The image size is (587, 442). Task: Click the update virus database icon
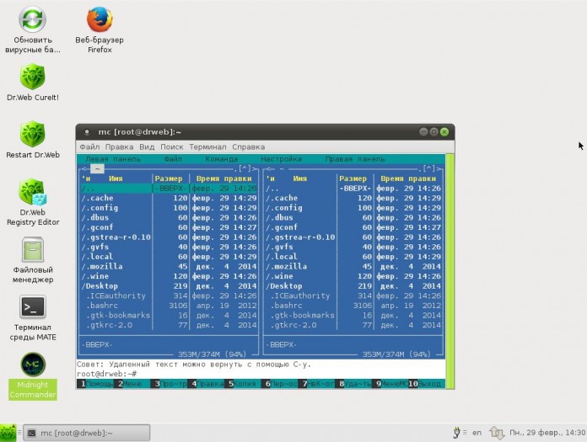[x=33, y=19]
